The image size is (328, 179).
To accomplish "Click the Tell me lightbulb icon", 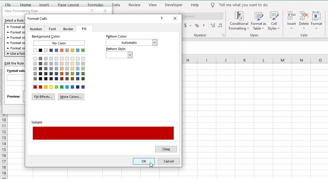I will coord(212,5).
